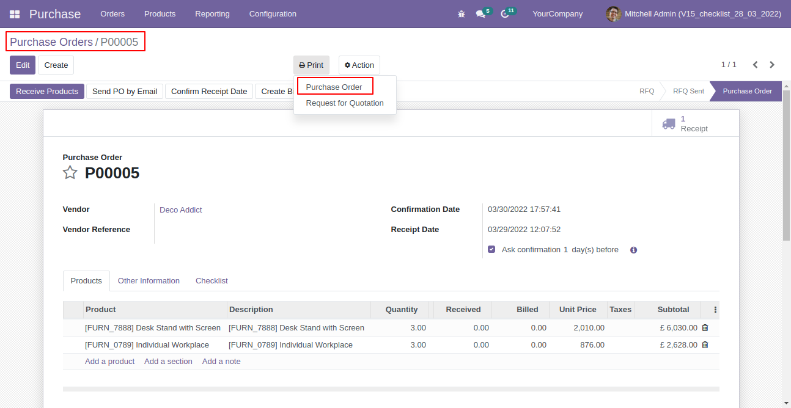Open the Configuration menu
Screen dimensions: 791x408
tap(273, 13)
